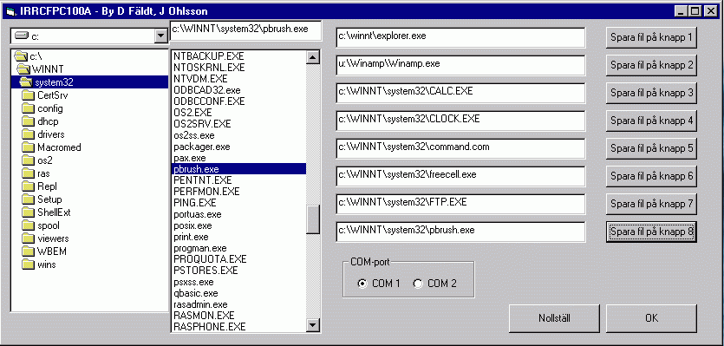Select the COM 2 radio button

coord(435,284)
